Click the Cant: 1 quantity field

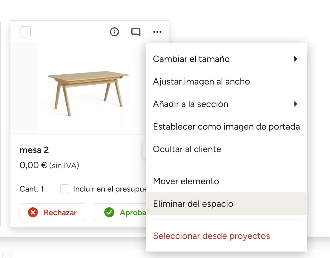[x=32, y=189]
